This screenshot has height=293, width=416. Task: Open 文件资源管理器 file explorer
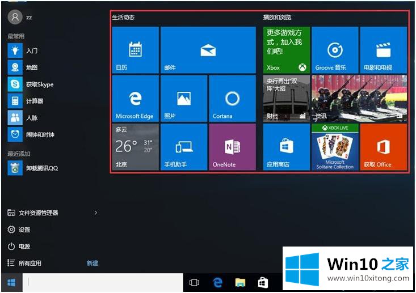33,213
